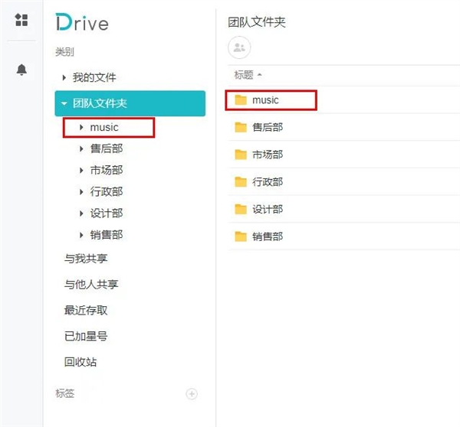Click the team members avatar icon
Image resolution: width=460 pixels, height=427 pixels.
pos(239,47)
